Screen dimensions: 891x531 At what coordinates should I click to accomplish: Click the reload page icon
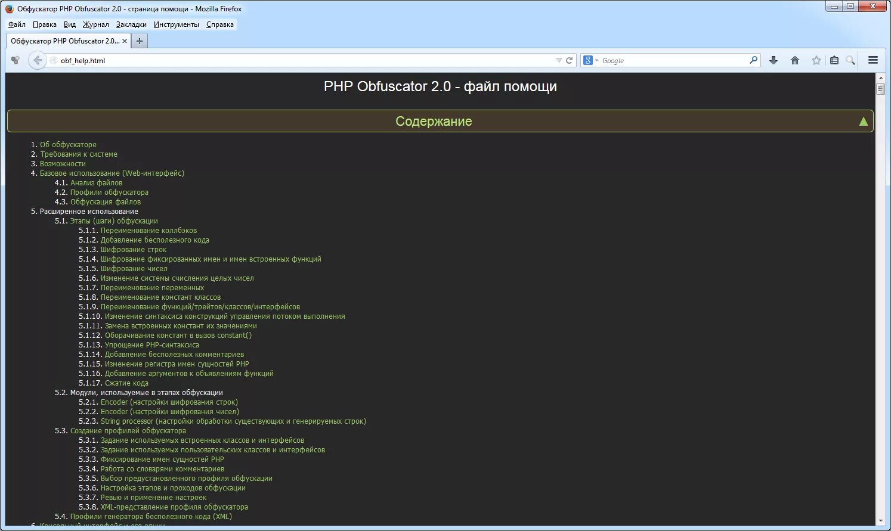(570, 60)
